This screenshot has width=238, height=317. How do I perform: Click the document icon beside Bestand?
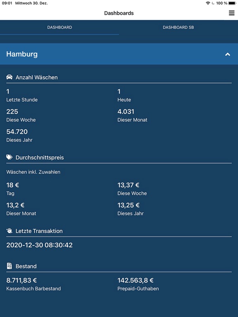tap(10, 266)
